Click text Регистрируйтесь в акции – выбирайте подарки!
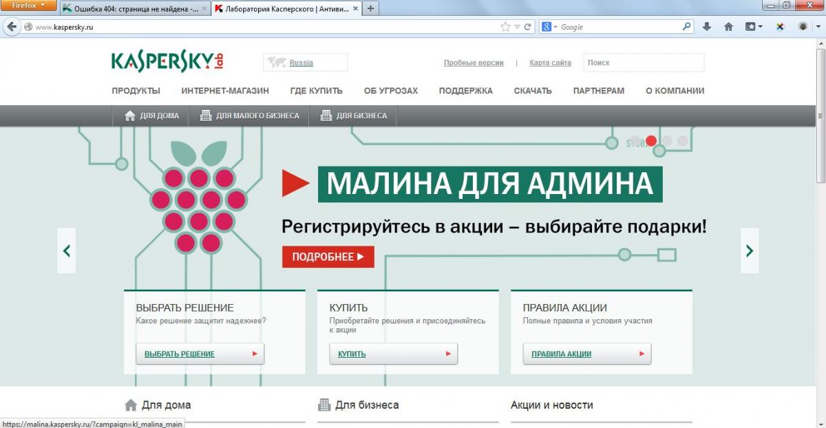Viewport: 826px width, 428px height. pos(494,227)
